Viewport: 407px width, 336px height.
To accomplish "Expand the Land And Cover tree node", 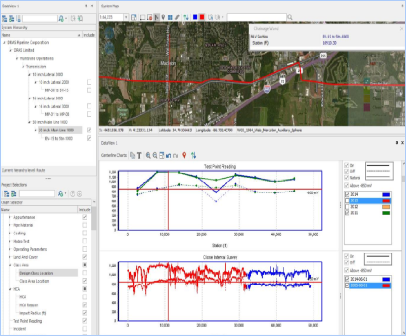I will point(10,257).
